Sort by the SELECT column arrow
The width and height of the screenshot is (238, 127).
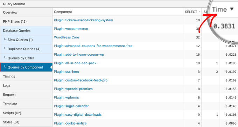click(199, 12)
